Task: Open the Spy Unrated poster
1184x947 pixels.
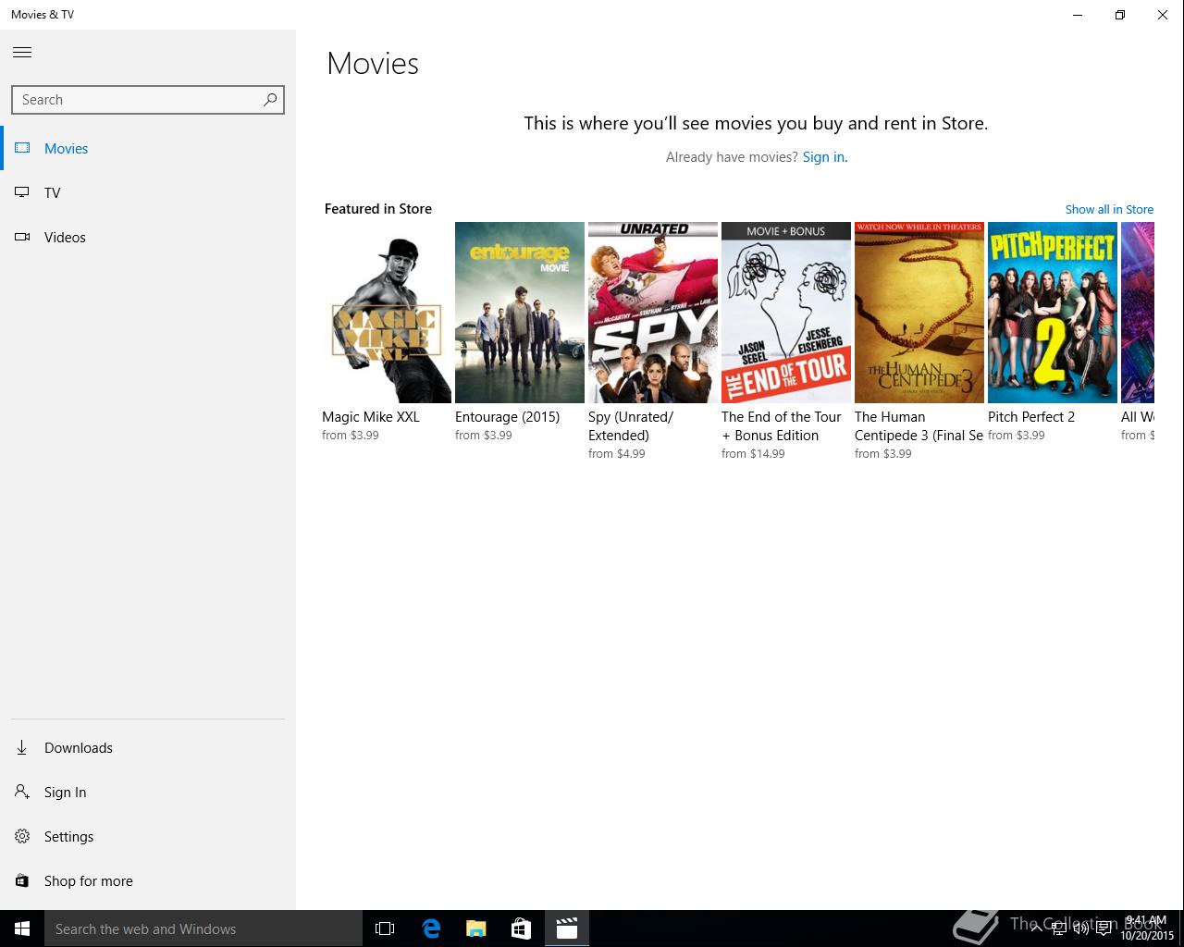Action: coord(653,313)
